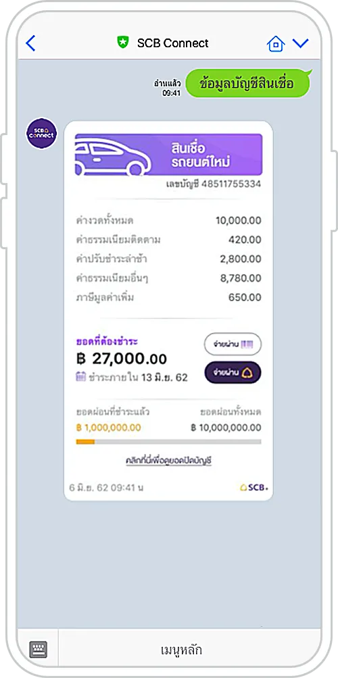This screenshot has width=338, height=678.
Task: Click the link to view payoff balance
Action: point(169,461)
